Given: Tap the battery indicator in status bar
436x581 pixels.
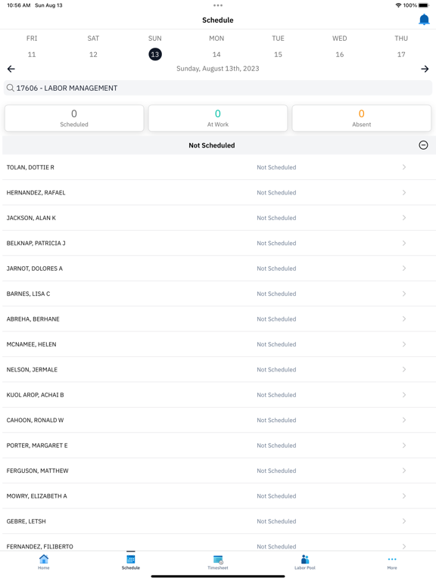Looking at the screenshot, I should point(424,5).
